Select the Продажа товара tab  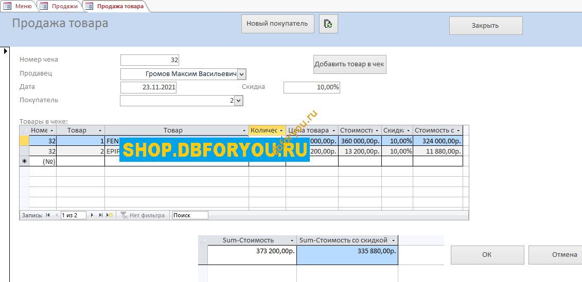pyautogui.click(x=115, y=6)
